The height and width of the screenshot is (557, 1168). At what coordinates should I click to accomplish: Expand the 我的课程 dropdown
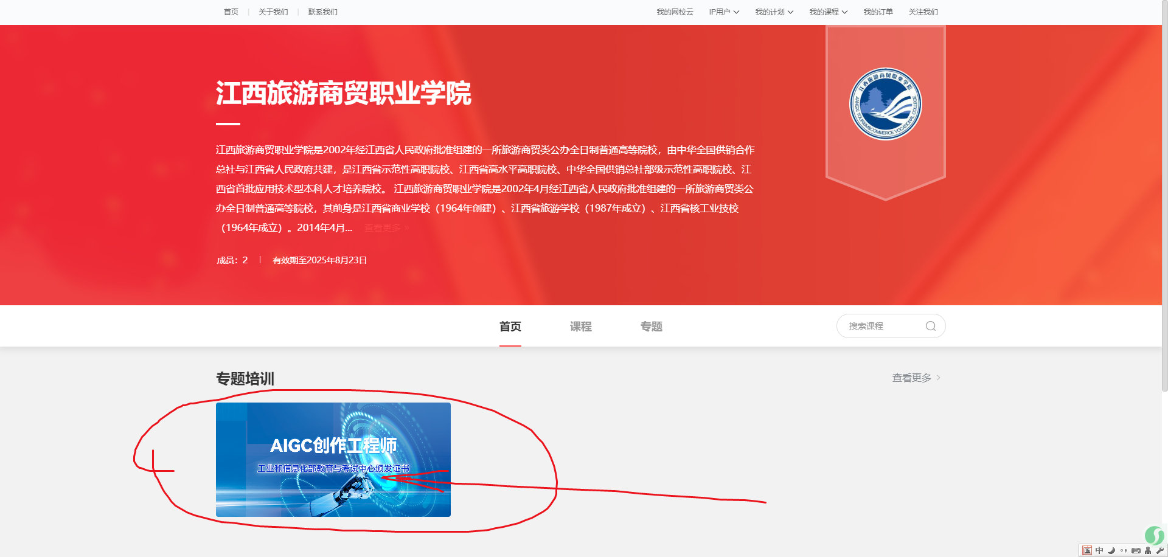point(829,12)
